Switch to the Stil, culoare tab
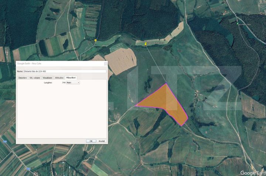Viewport: 266px width, 176px height. (x=35, y=78)
